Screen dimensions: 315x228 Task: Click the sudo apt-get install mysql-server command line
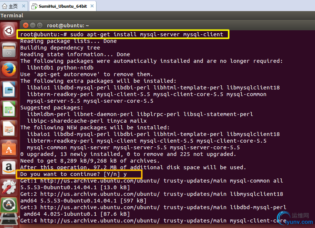[x=122, y=34]
